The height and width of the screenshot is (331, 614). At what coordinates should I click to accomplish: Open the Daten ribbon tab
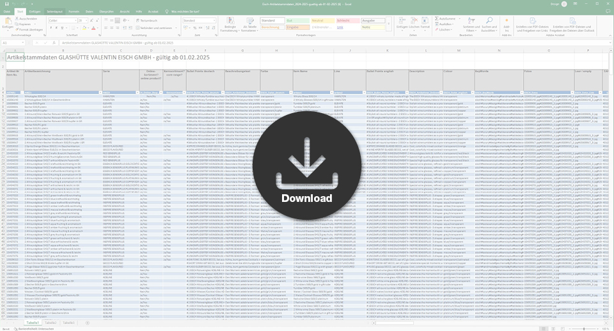pos(90,12)
